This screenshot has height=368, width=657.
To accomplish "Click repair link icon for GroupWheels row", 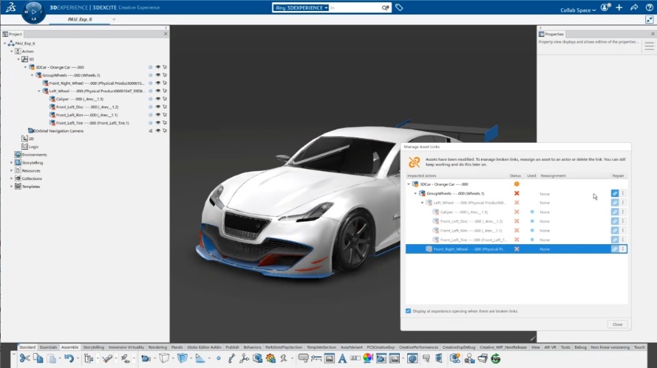I will [615, 194].
